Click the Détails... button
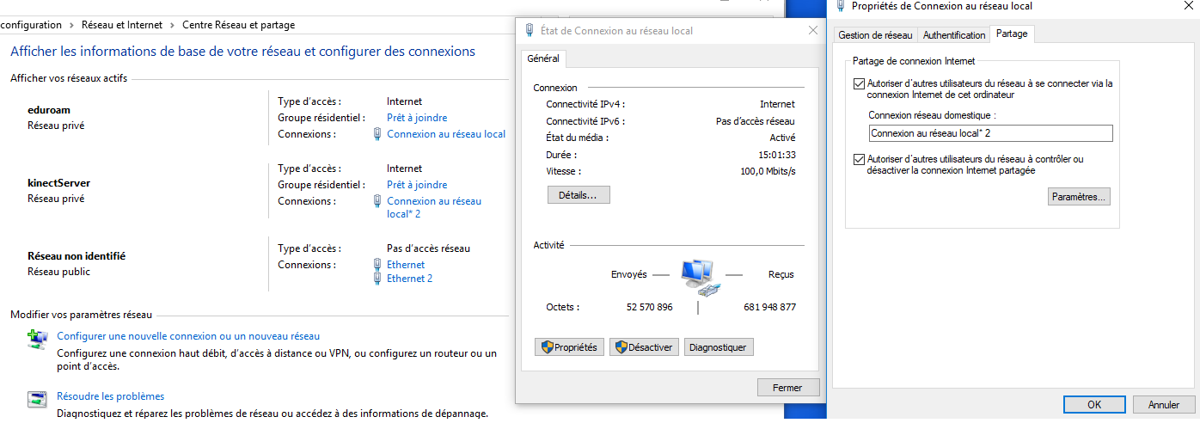The height and width of the screenshot is (423, 1200). (x=578, y=195)
